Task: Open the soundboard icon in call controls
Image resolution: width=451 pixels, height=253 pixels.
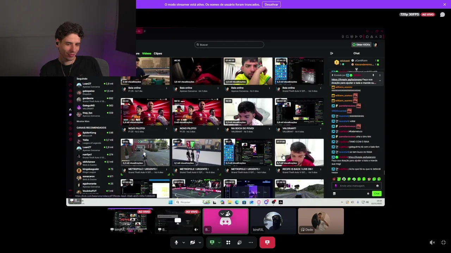Action: point(240,242)
